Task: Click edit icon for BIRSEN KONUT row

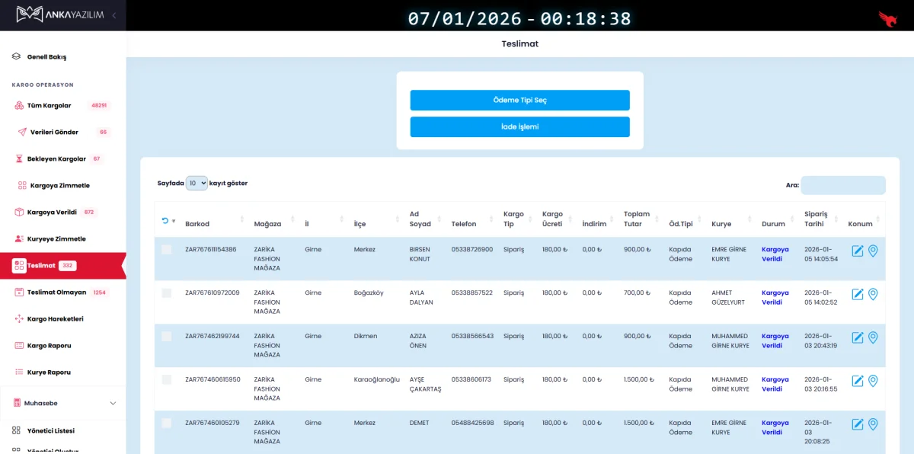Action: coord(858,251)
